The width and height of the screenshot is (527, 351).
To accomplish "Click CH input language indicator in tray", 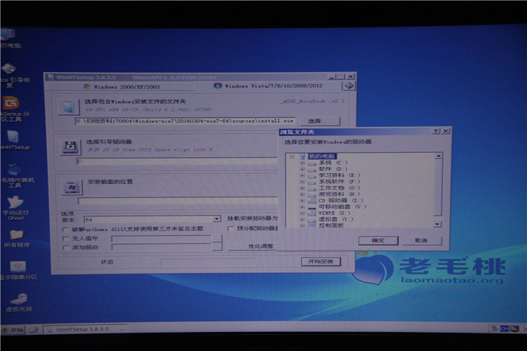I will [504, 329].
